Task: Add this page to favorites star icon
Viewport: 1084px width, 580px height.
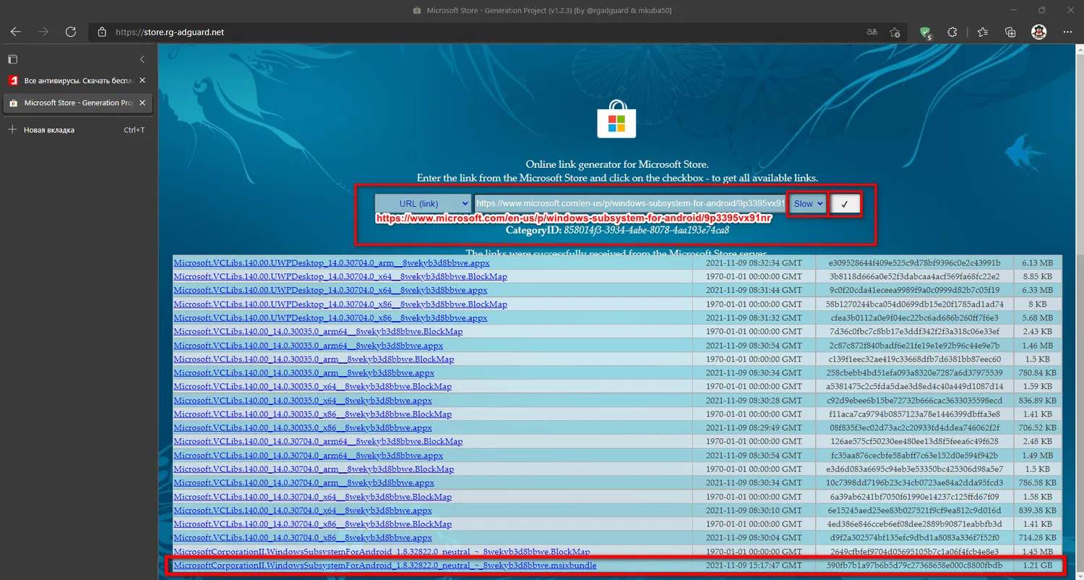Action: pos(895,32)
